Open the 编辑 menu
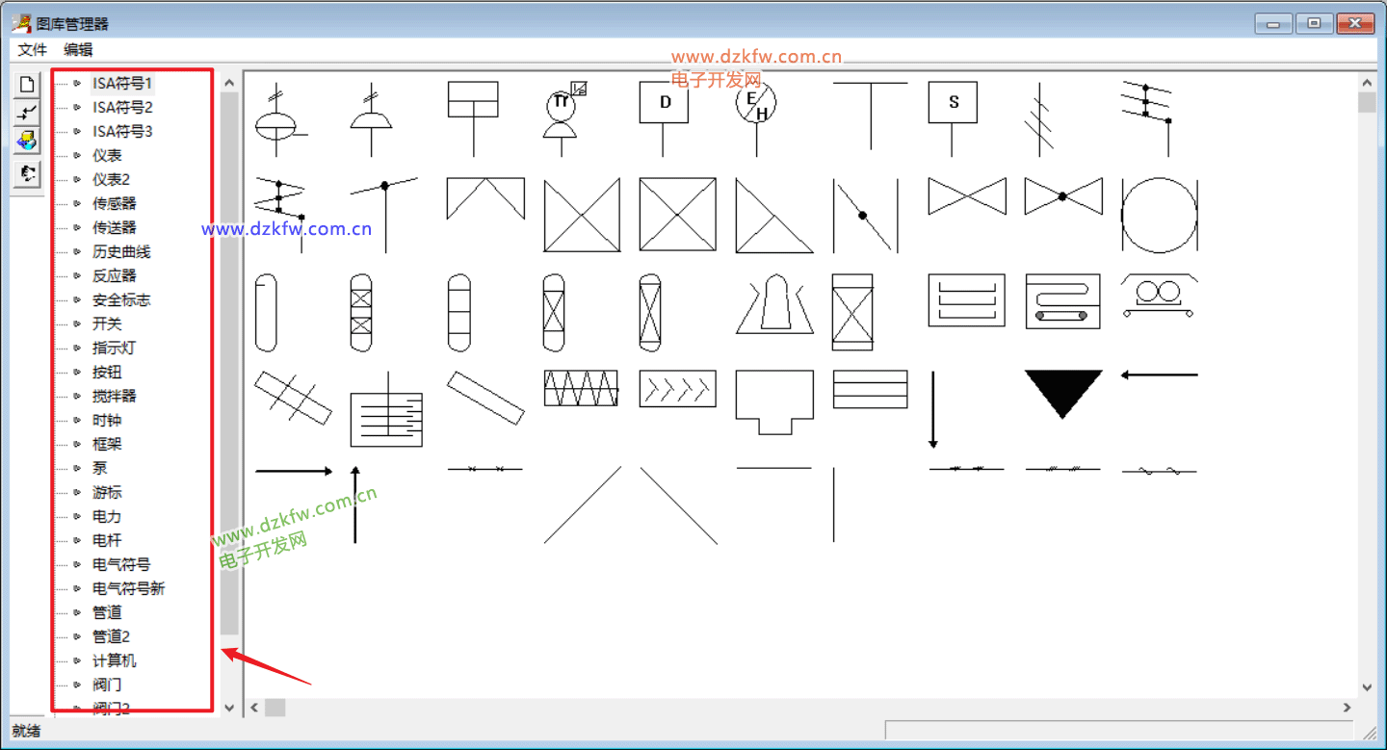Image resolution: width=1387 pixels, height=750 pixels. (x=78, y=50)
